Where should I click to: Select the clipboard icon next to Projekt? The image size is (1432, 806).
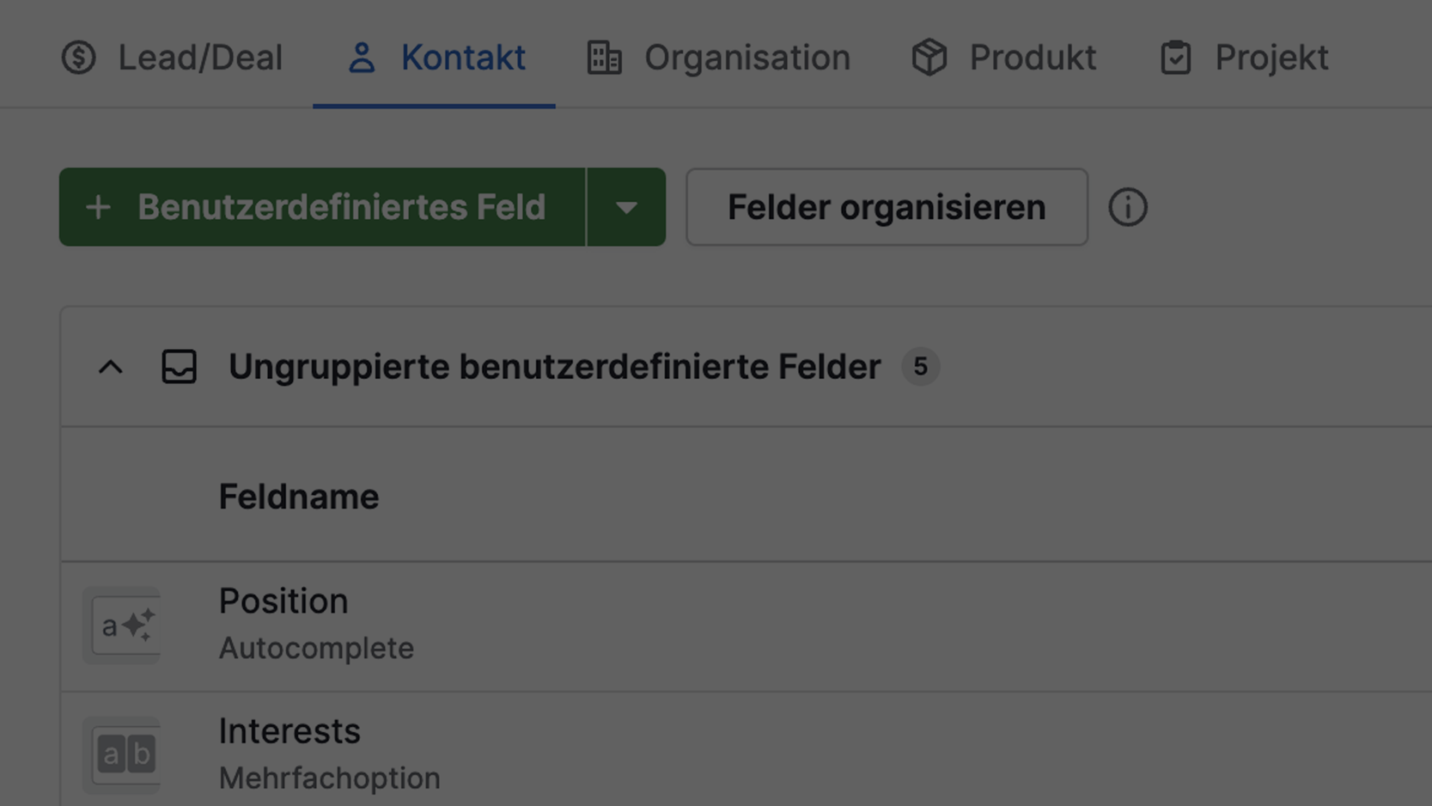click(x=1175, y=58)
